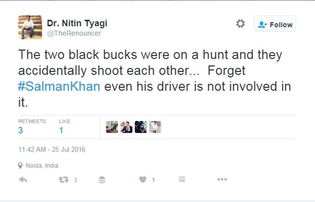View the 1 like count
The image size is (315, 202).
[x=61, y=130]
